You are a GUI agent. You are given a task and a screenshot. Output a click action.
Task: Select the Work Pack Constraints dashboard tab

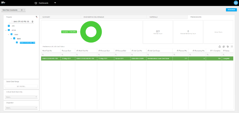(x=10, y=10)
